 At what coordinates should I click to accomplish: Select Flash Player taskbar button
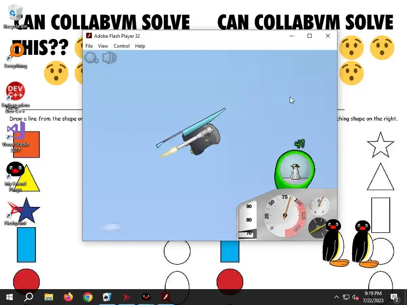(166, 297)
